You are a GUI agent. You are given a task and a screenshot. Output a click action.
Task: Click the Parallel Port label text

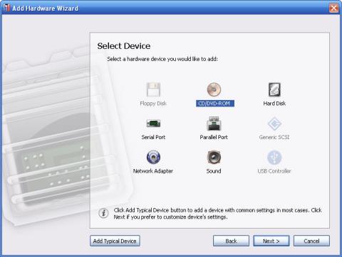click(x=214, y=137)
